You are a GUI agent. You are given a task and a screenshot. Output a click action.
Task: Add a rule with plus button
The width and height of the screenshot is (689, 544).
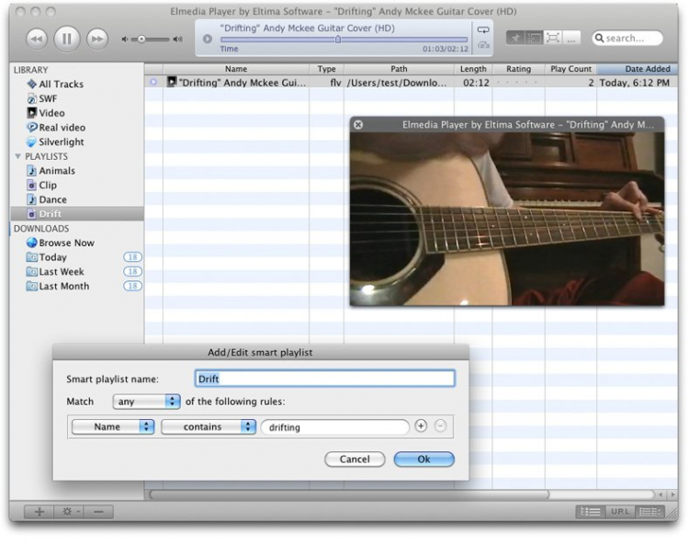point(421,425)
